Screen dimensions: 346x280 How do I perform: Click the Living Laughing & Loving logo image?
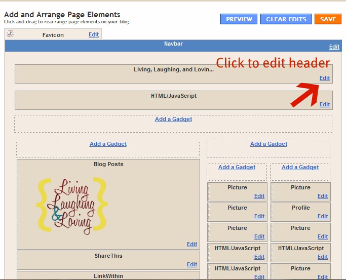[x=72, y=203]
